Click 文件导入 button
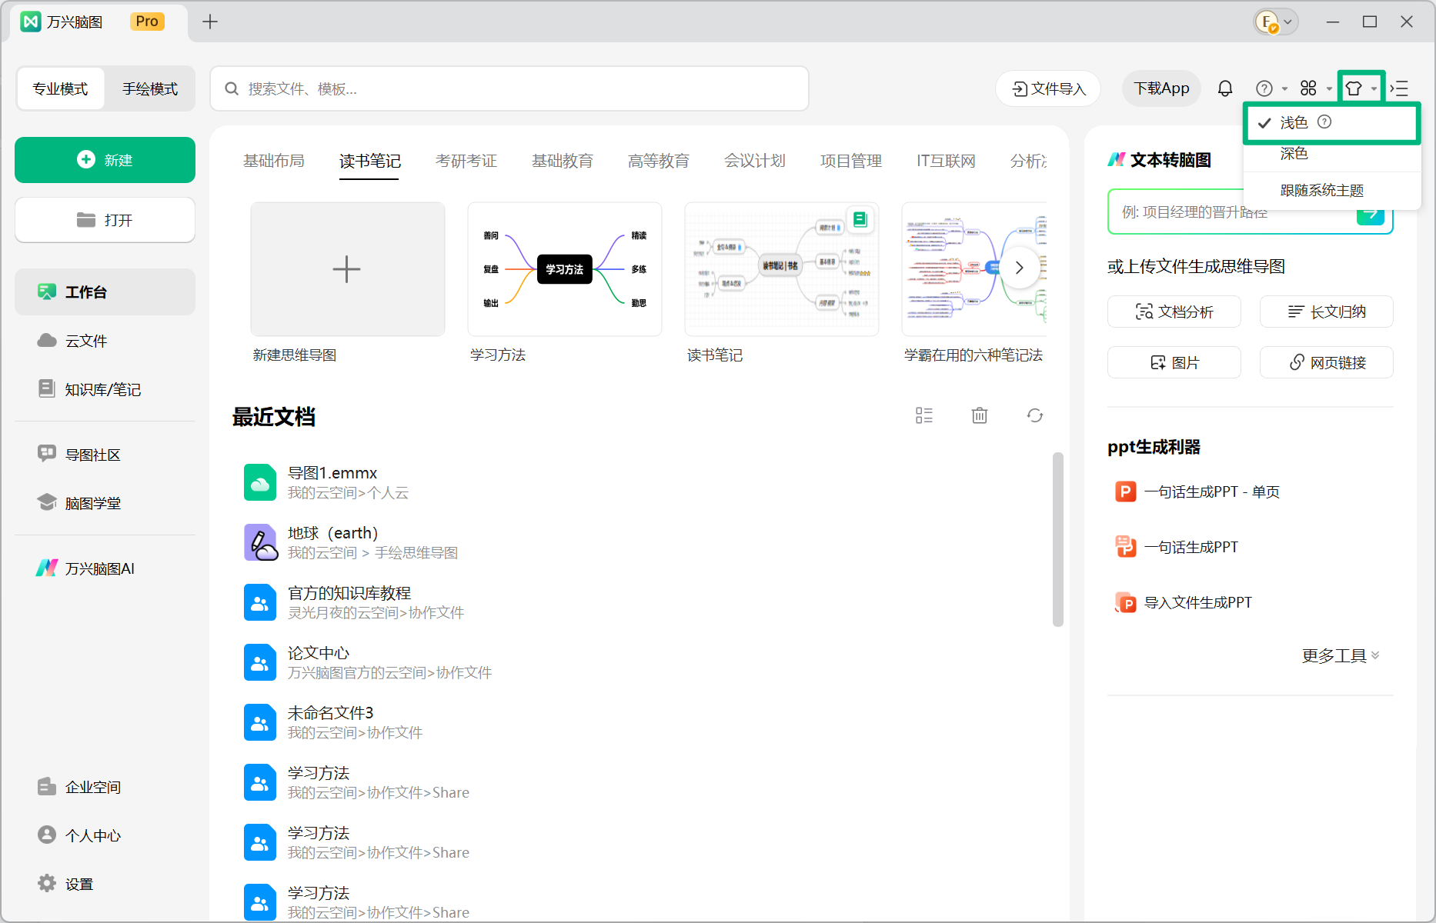This screenshot has width=1436, height=923. tap(1048, 88)
